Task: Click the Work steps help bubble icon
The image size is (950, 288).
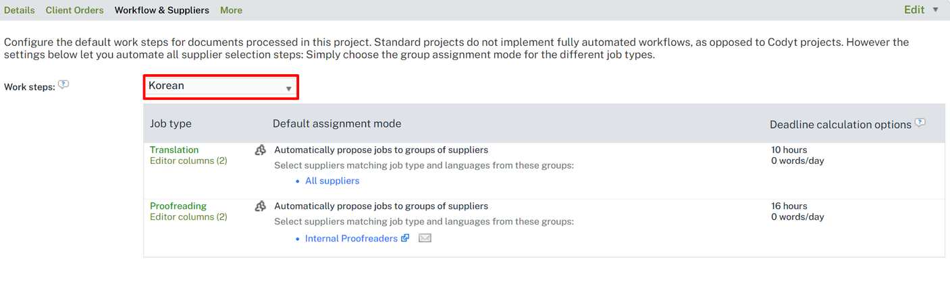Action: pyautogui.click(x=63, y=85)
